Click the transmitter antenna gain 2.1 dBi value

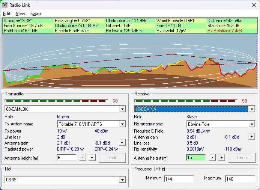63,143
